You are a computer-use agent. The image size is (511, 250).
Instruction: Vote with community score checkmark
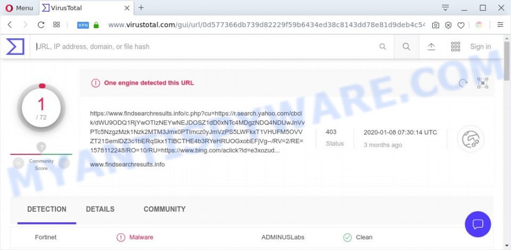click(x=64, y=163)
